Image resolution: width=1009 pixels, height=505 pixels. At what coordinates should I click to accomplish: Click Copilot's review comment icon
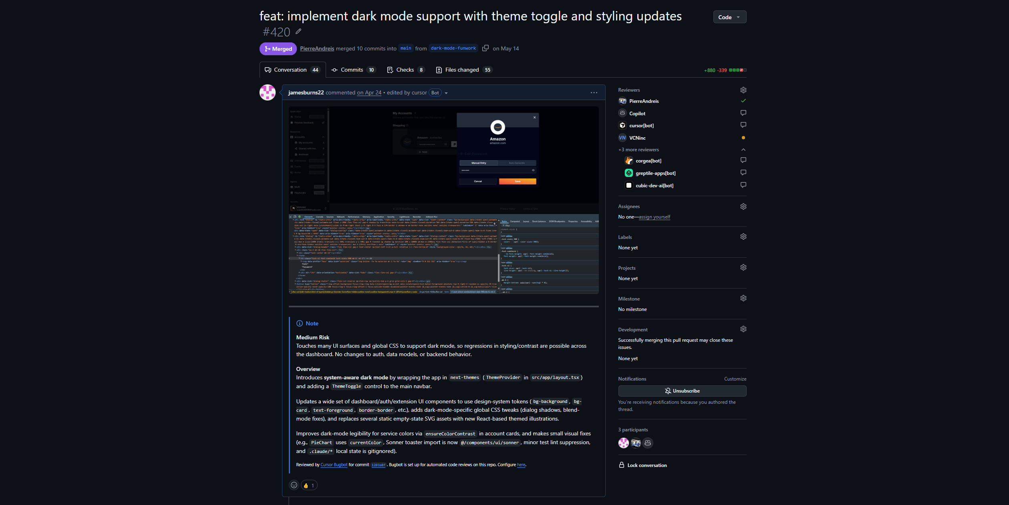743,113
